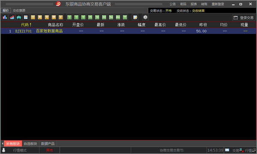Select the BJXZ1701 code cell

click(24, 31)
